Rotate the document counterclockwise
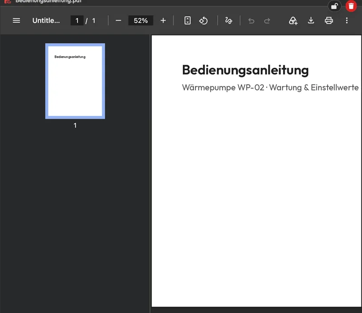Image resolution: width=362 pixels, height=313 pixels. coord(203,20)
